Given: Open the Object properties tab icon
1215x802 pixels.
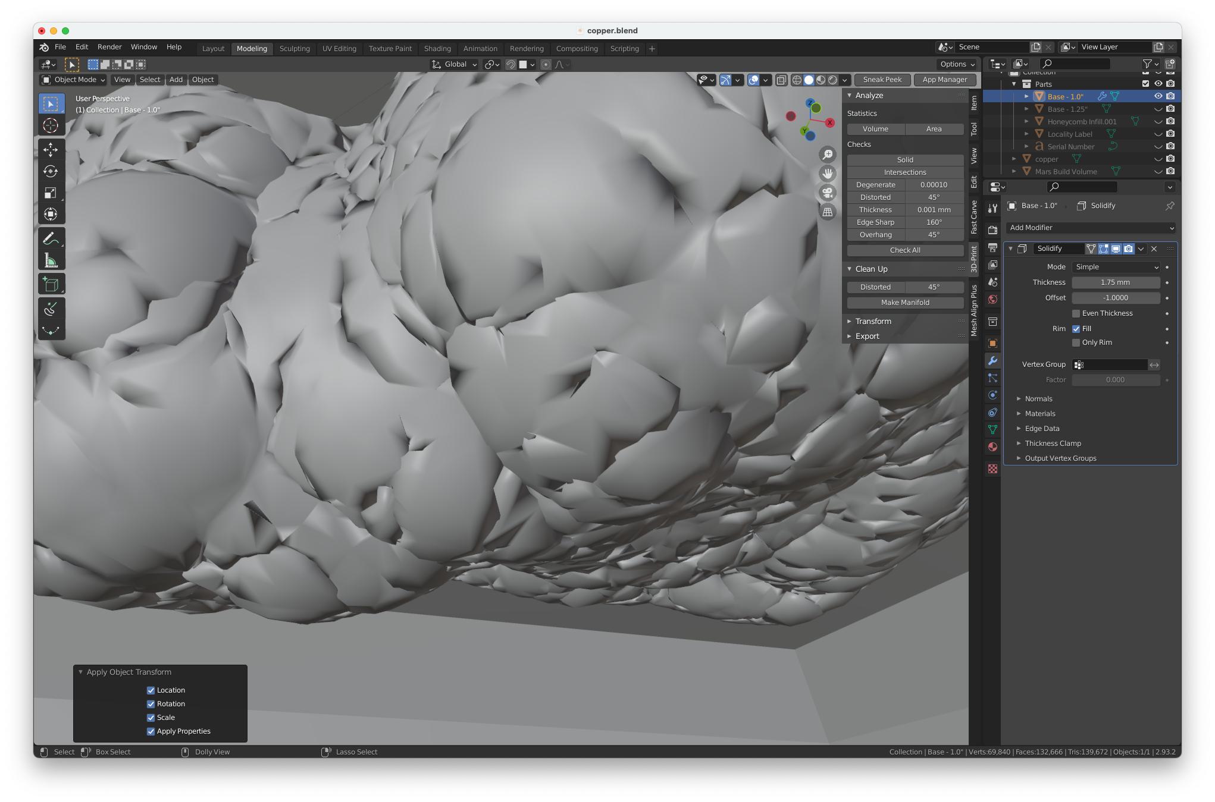Looking at the screenshot, I should pyautogui.click(x=992, y=343).
